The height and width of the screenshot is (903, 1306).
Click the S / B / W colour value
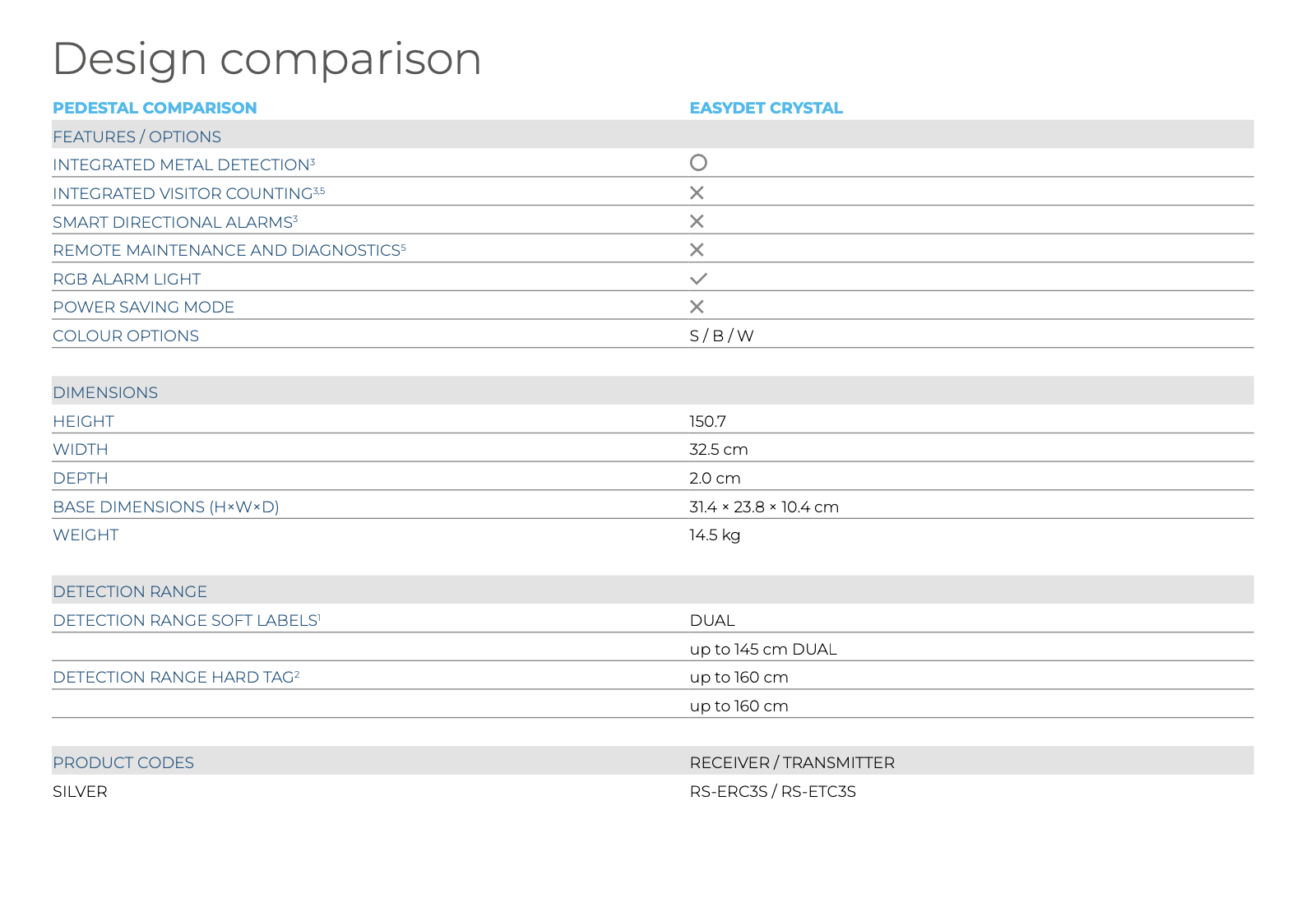point(721,336)
